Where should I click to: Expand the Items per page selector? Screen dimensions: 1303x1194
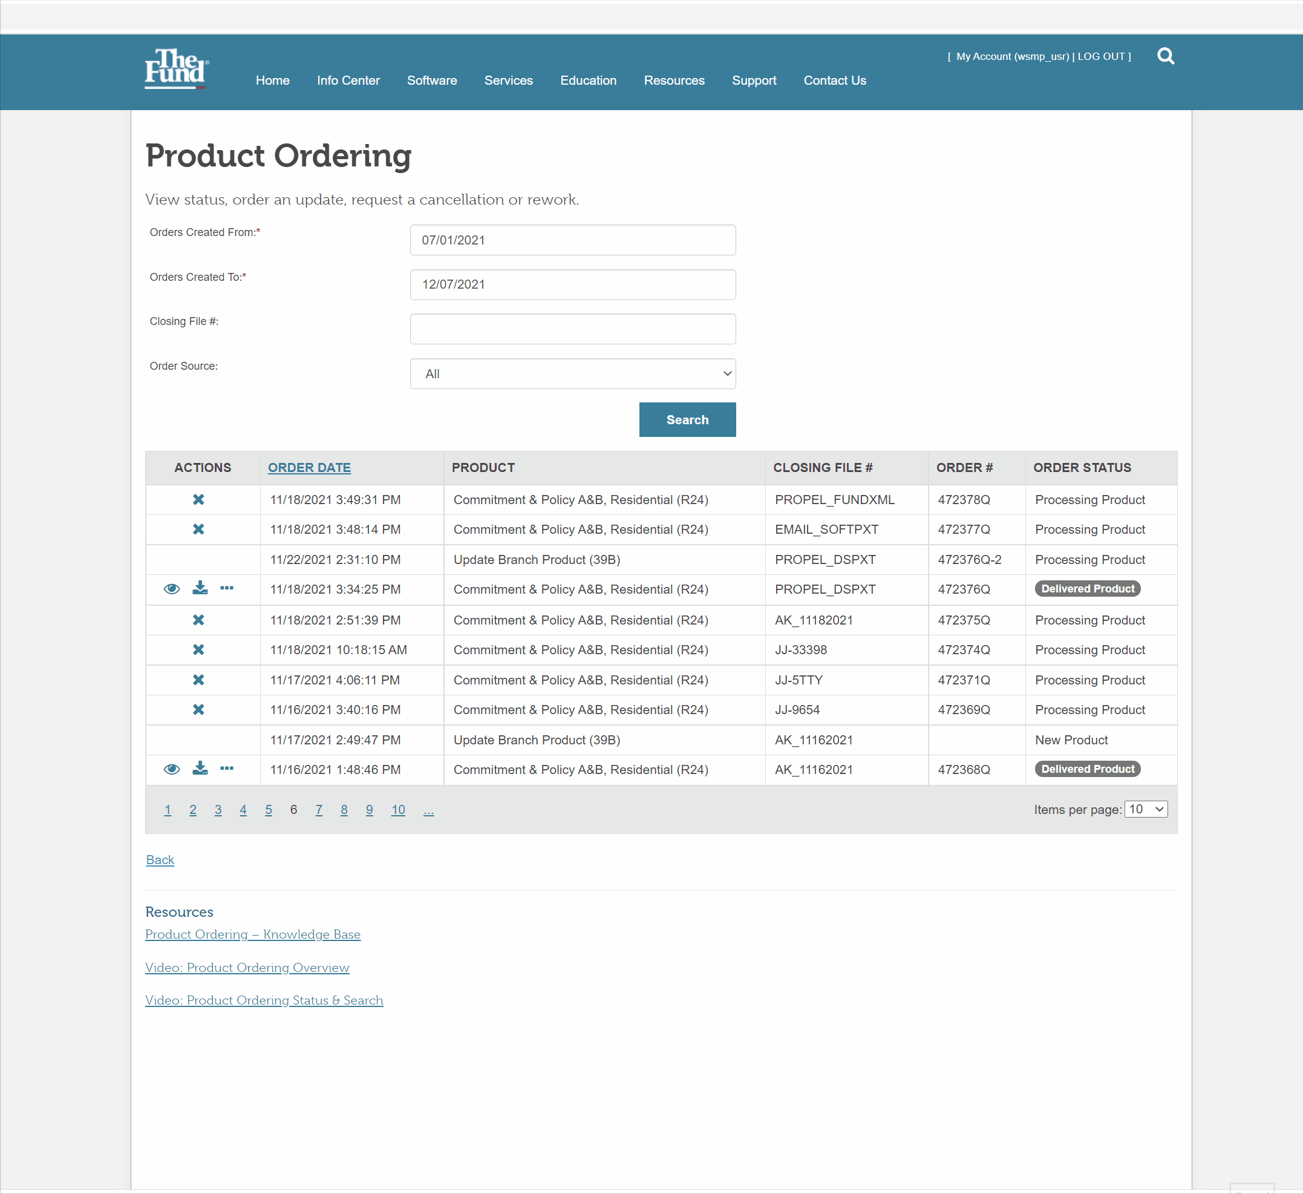click(x=1145, y=809)
